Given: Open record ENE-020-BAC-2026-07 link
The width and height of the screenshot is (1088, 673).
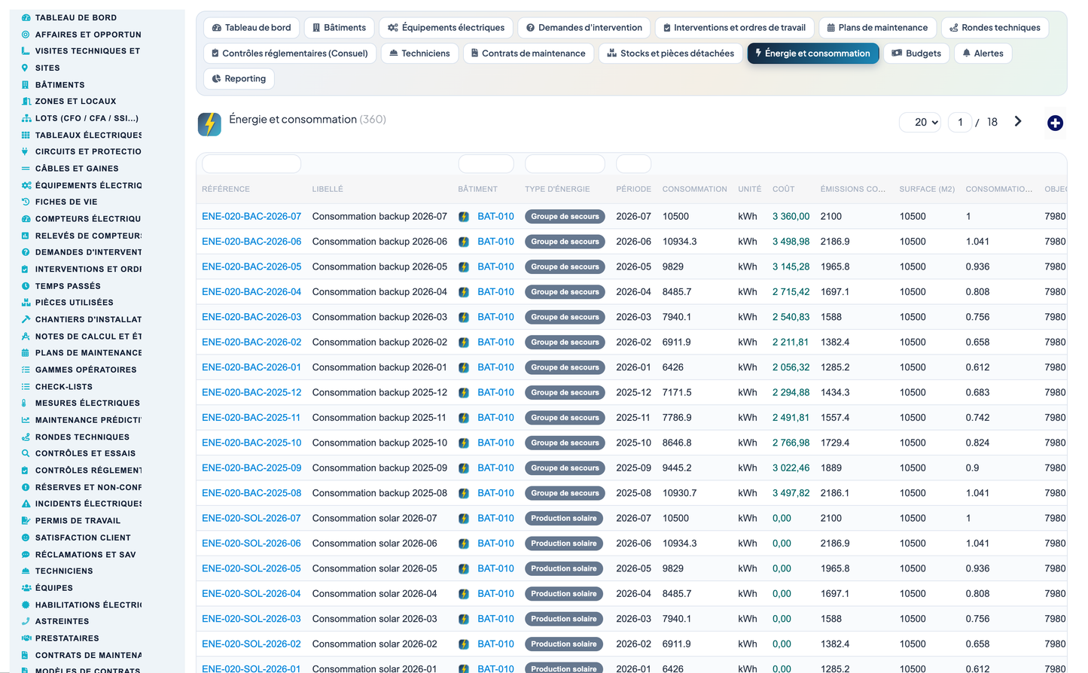Looking at the screenshot, I should point(251,216).
